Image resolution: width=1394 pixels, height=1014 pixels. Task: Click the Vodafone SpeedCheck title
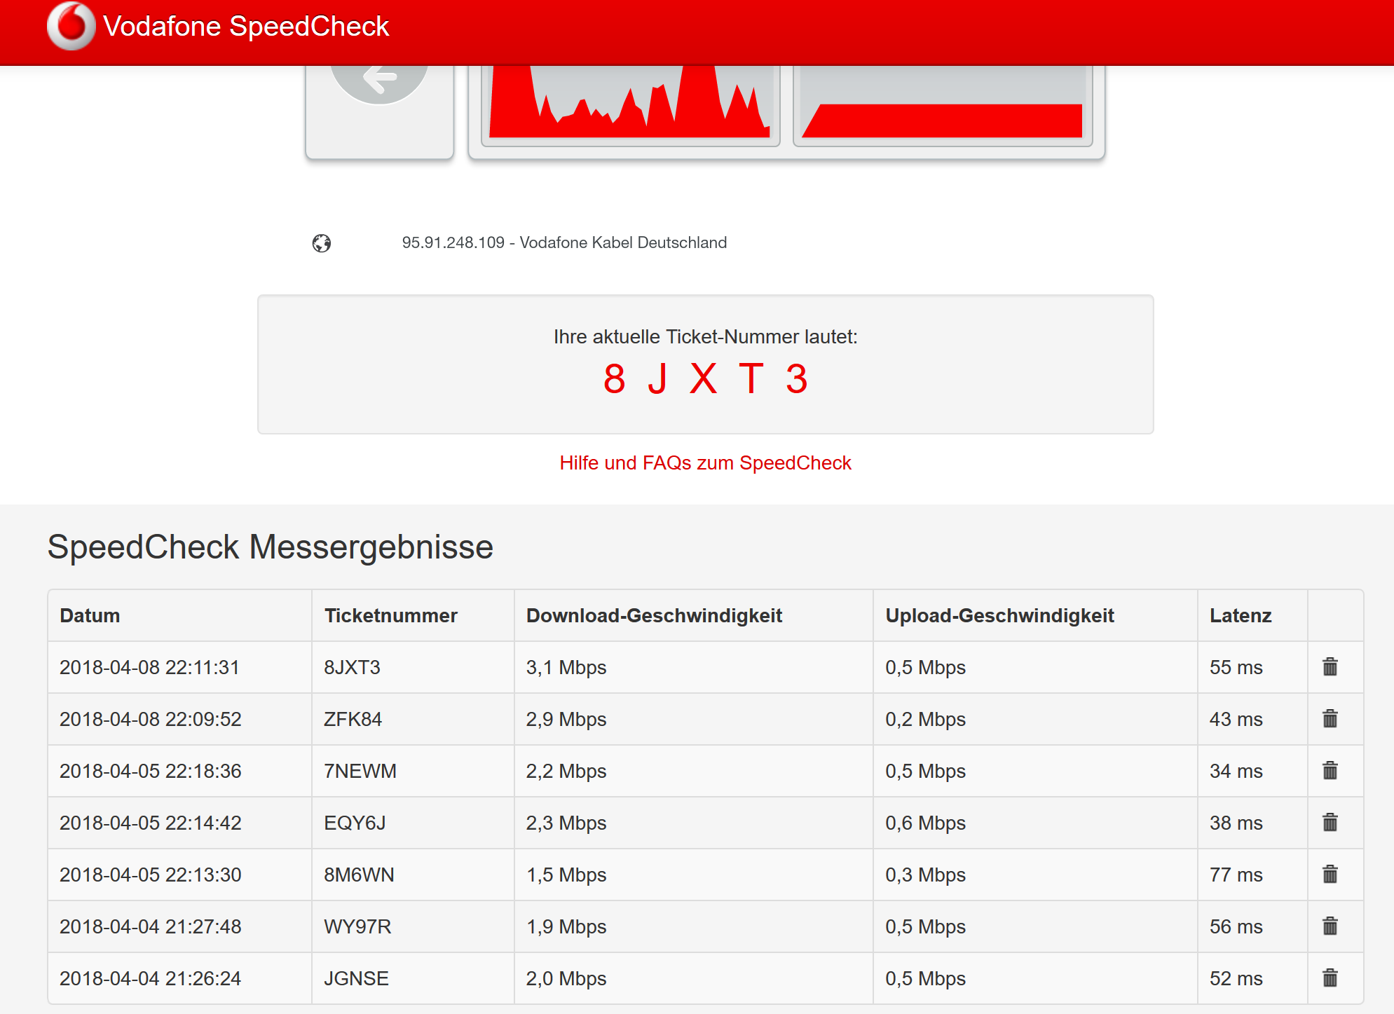[246, 26]
